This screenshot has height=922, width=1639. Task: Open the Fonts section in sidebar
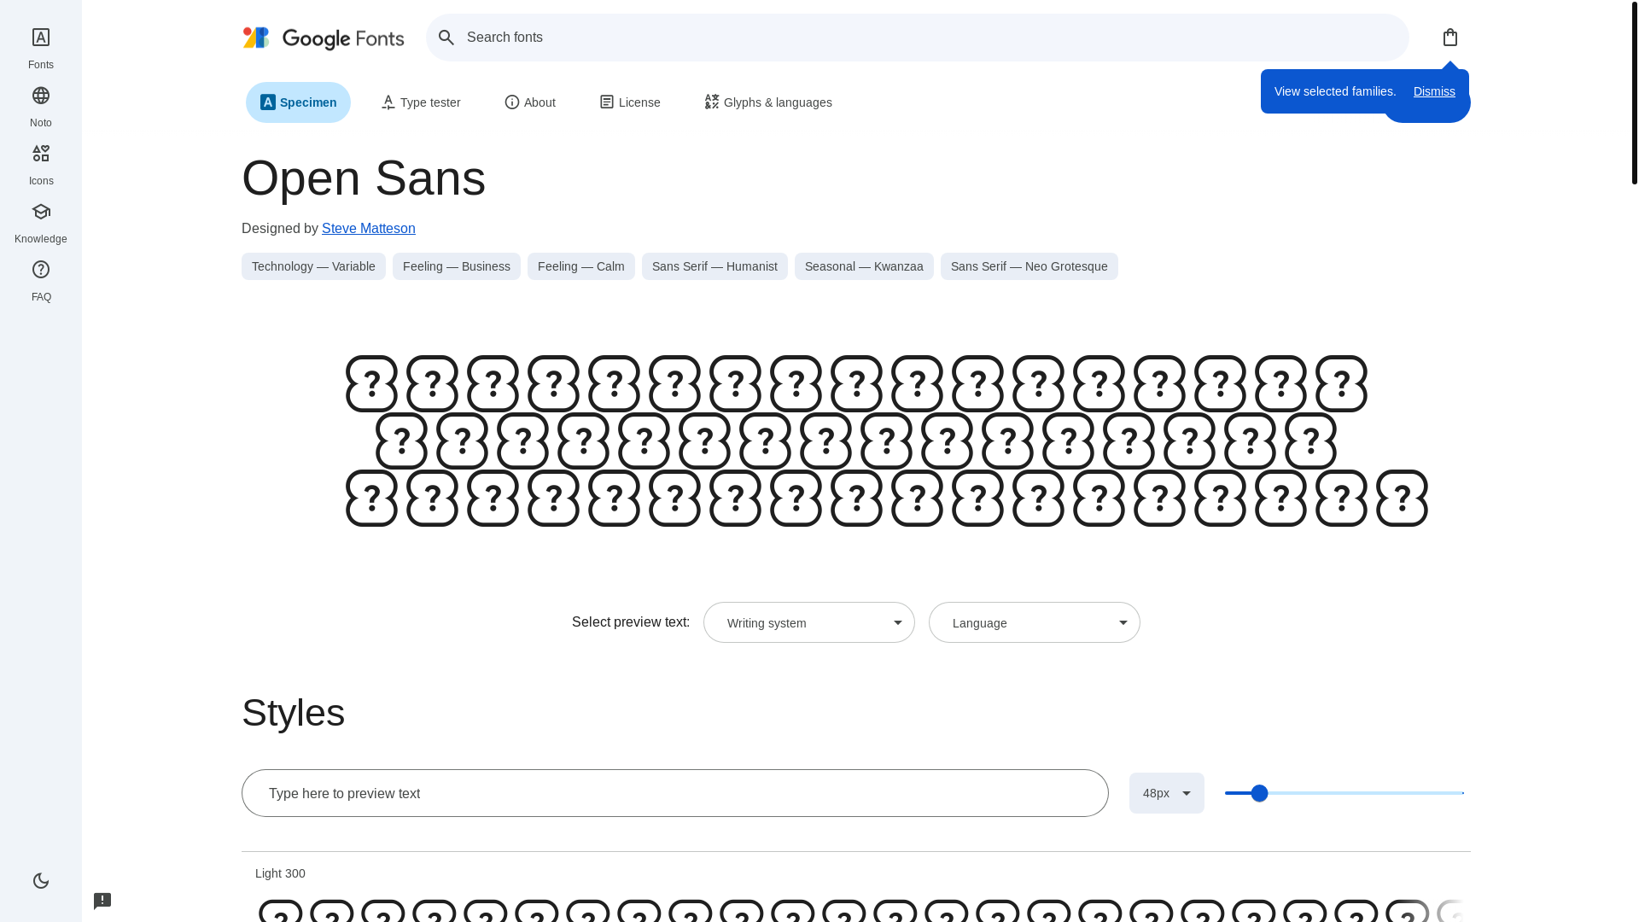coord(41,48)
